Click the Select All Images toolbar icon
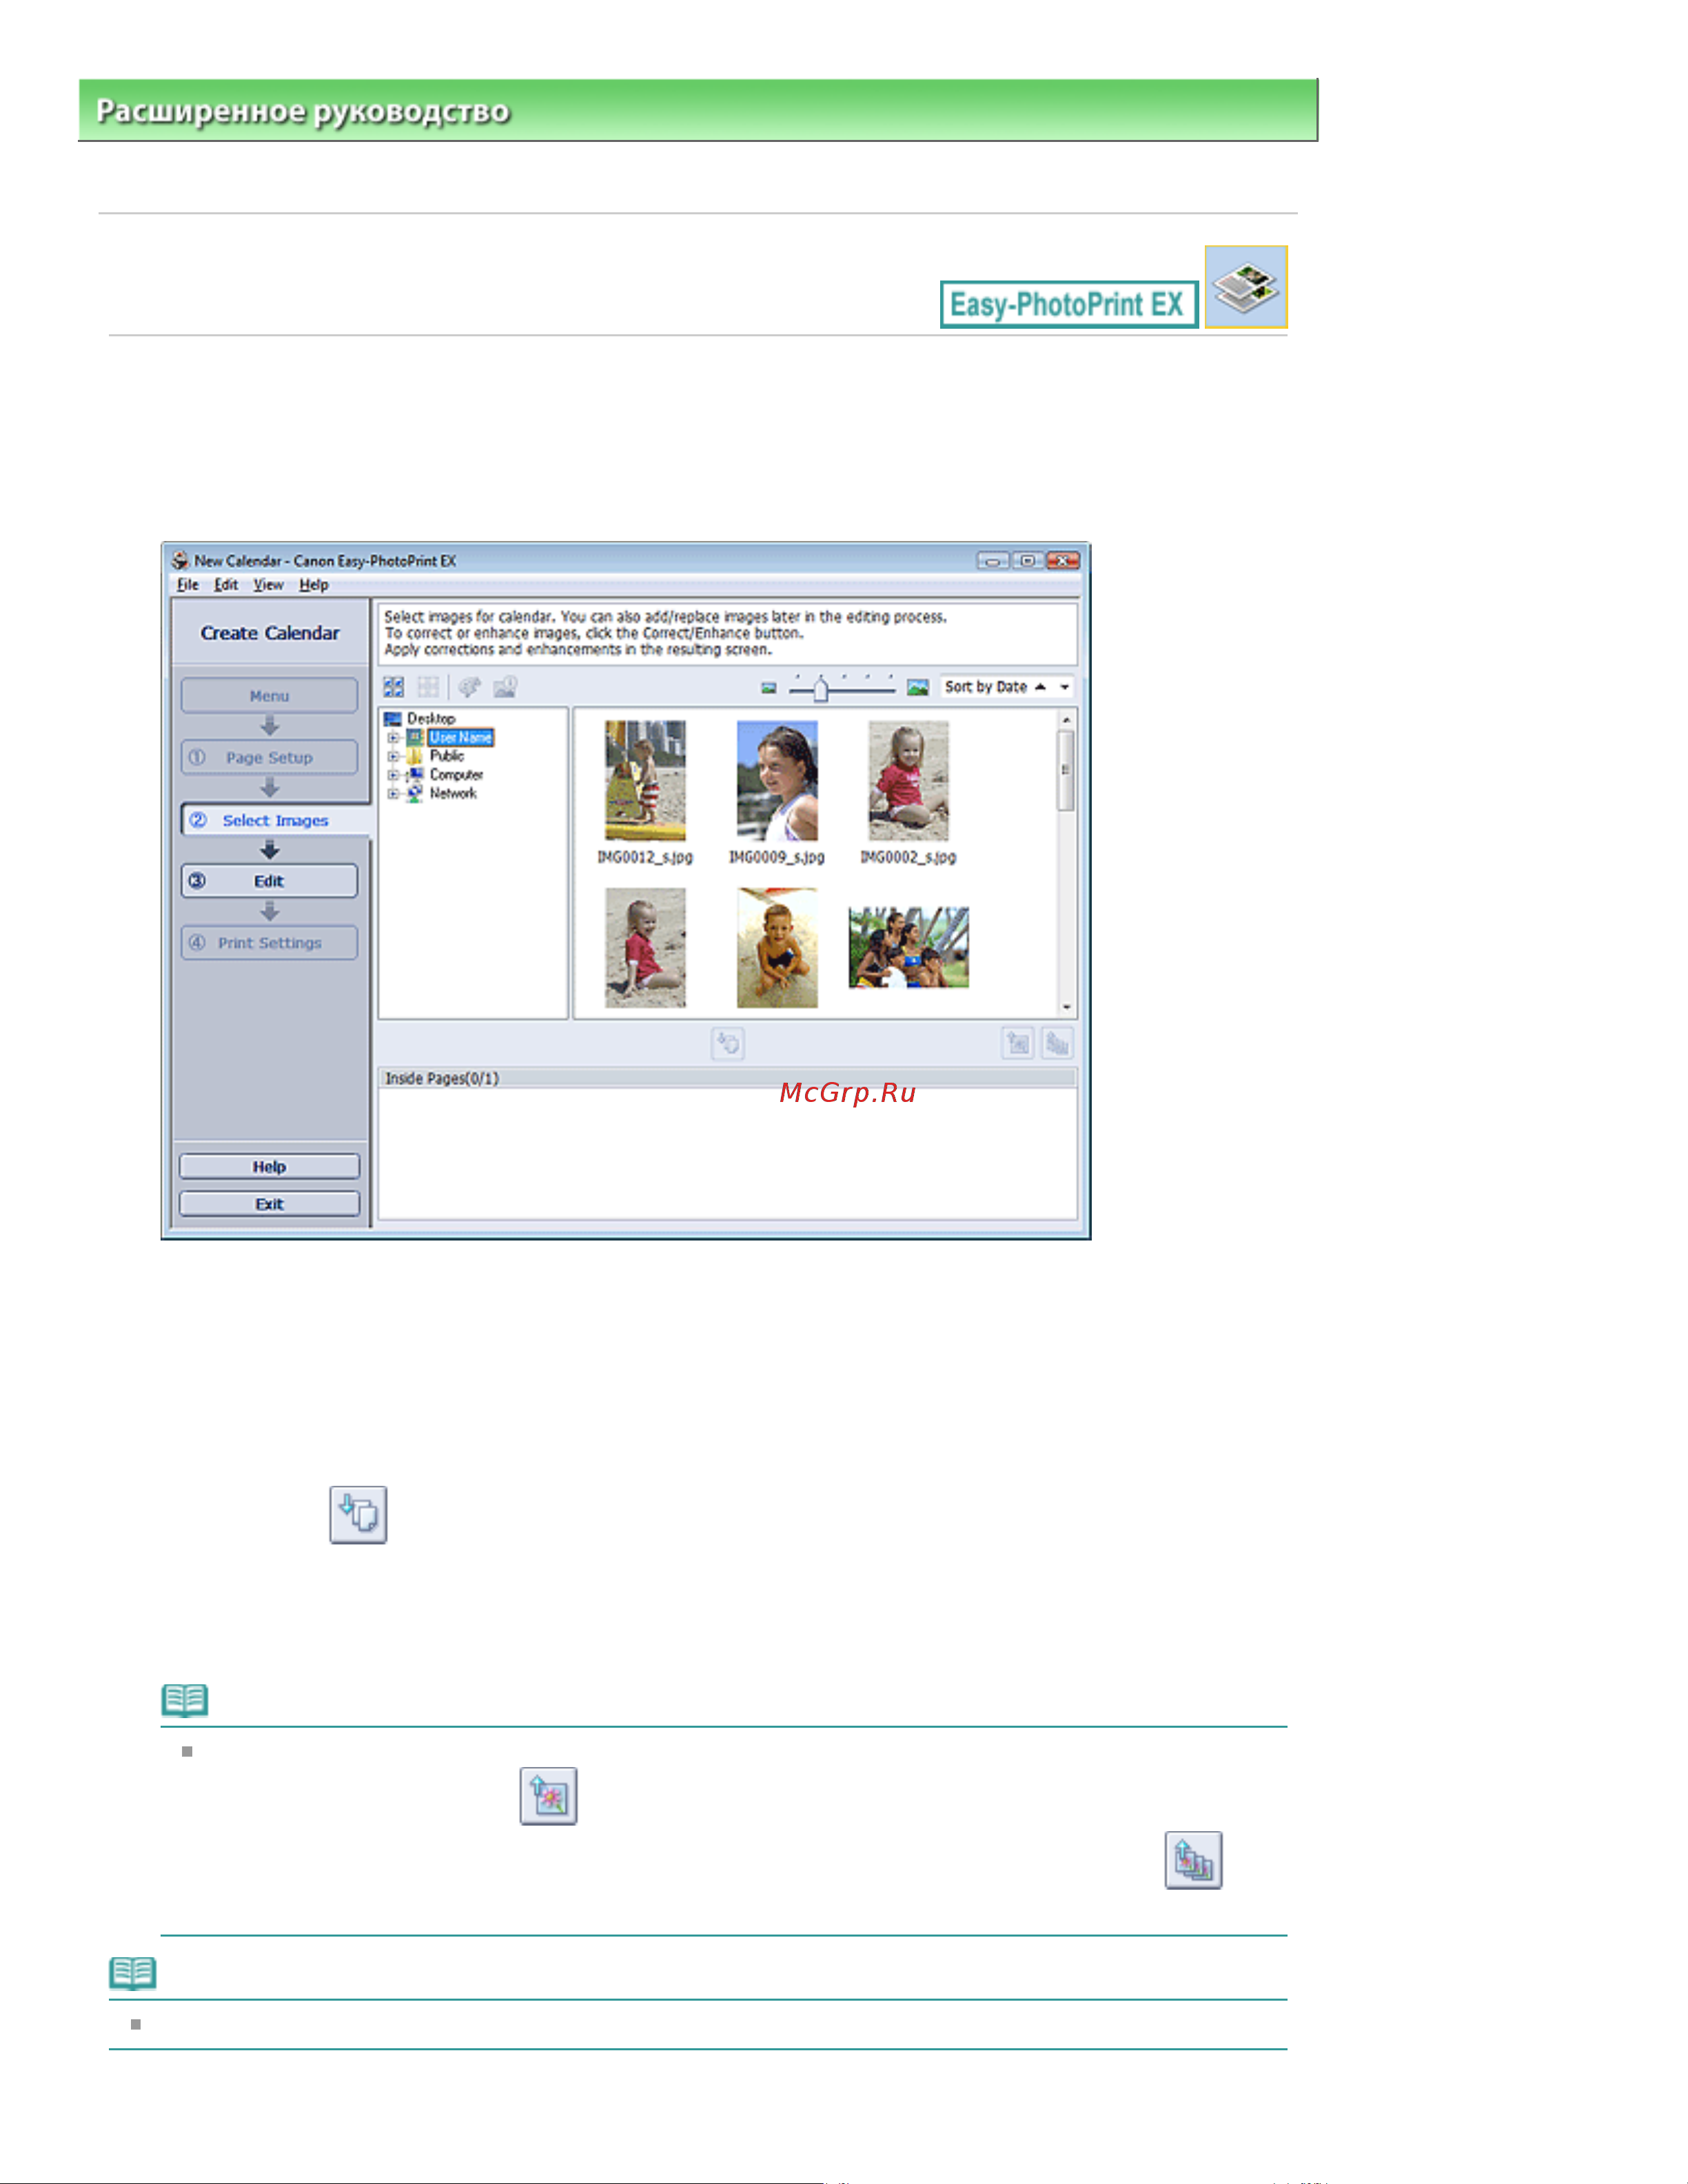The height and width of the screenshot is (2184, 1688). pyautogui.click(x=394, y=687)
